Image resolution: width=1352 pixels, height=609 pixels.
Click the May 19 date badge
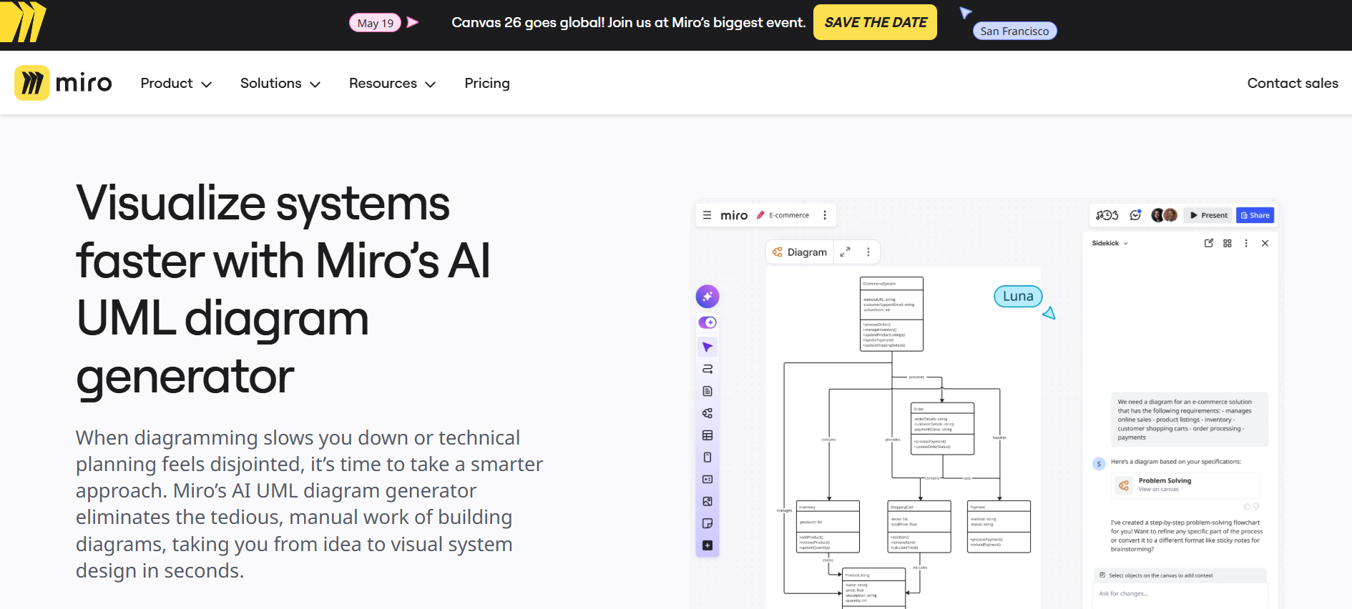tap(375, 23)
